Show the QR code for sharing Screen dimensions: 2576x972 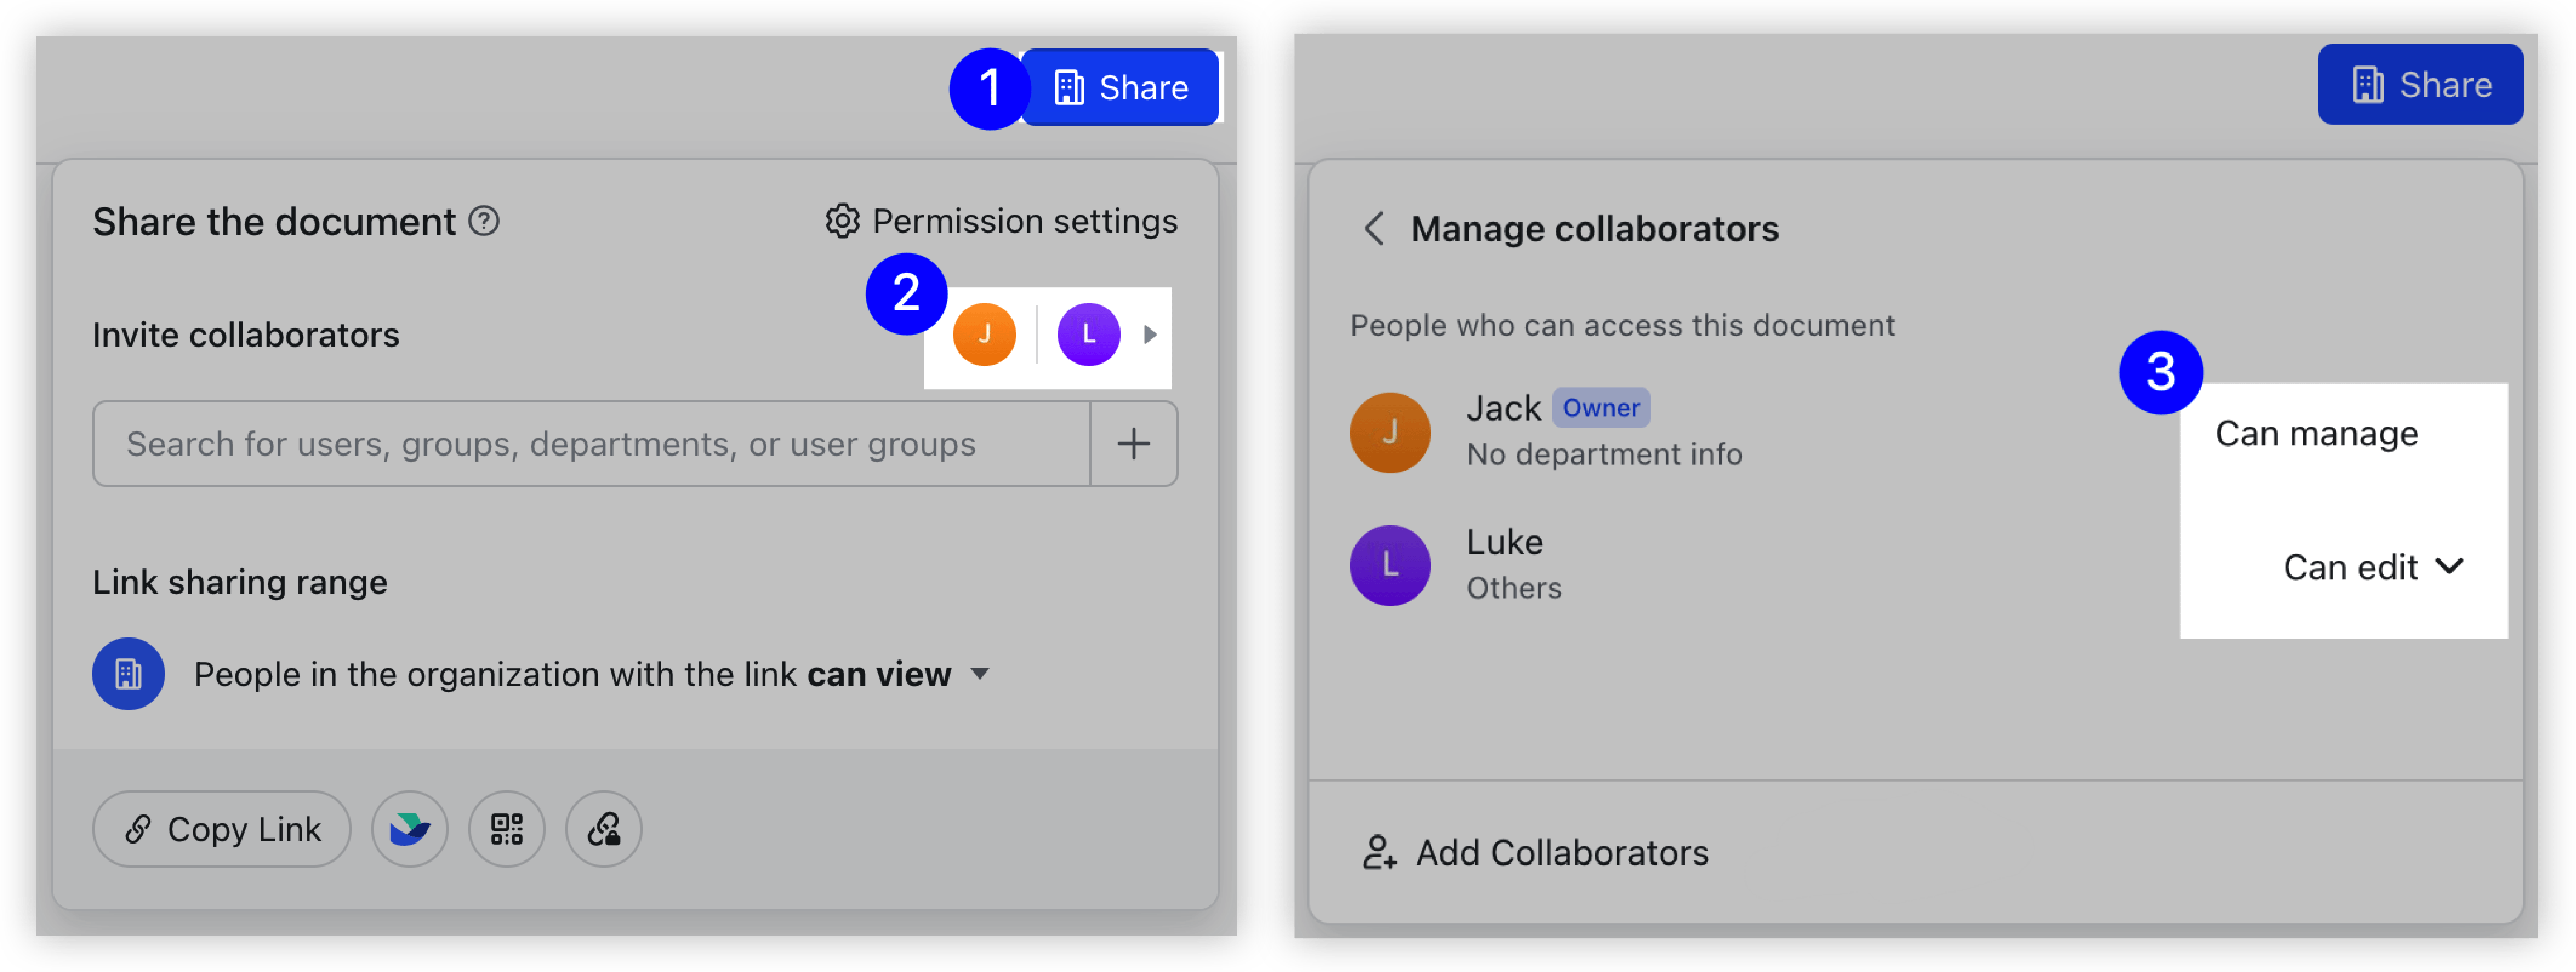[506, 829]
